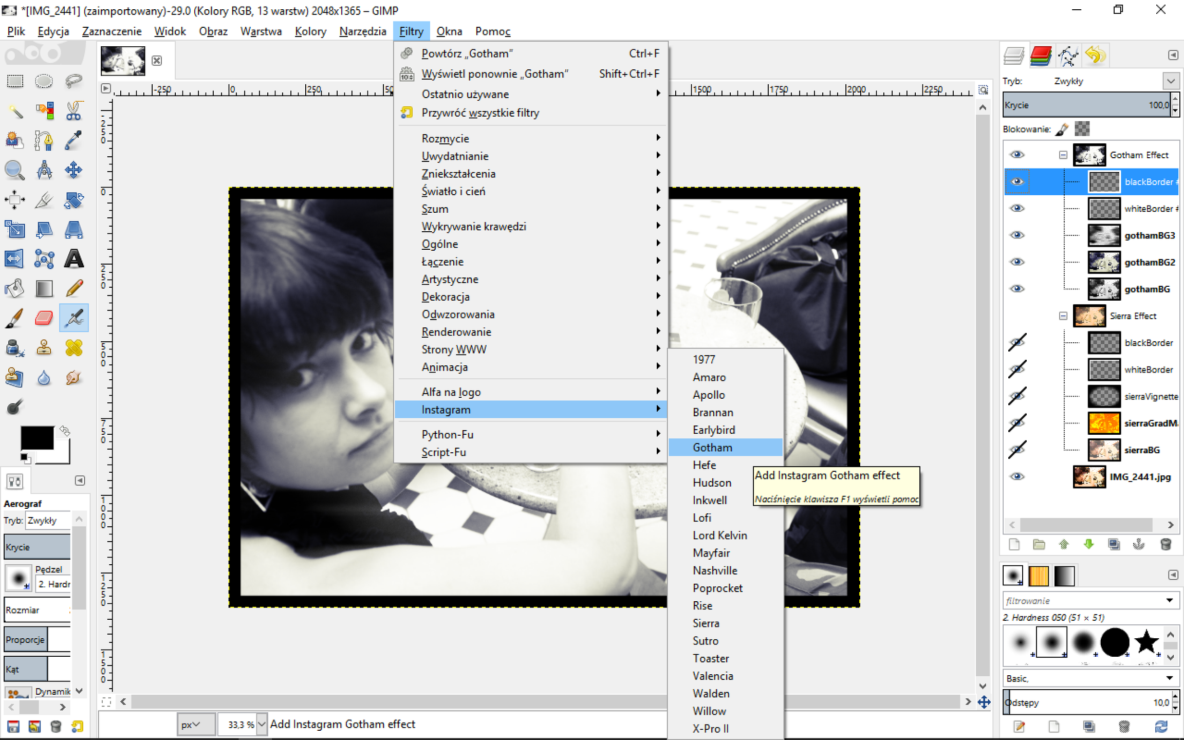This screenshot has width=1184, height=740.
Task: Show the sierraVignette layer
Action: coord(1017,396)
